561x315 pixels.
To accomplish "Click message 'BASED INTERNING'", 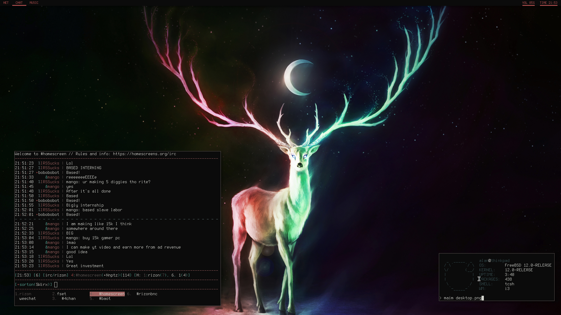I will 84,168.
